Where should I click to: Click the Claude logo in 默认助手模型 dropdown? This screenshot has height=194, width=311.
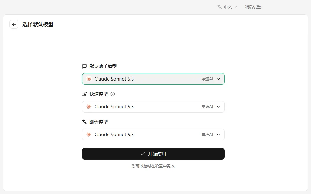(x=89, y=79)
